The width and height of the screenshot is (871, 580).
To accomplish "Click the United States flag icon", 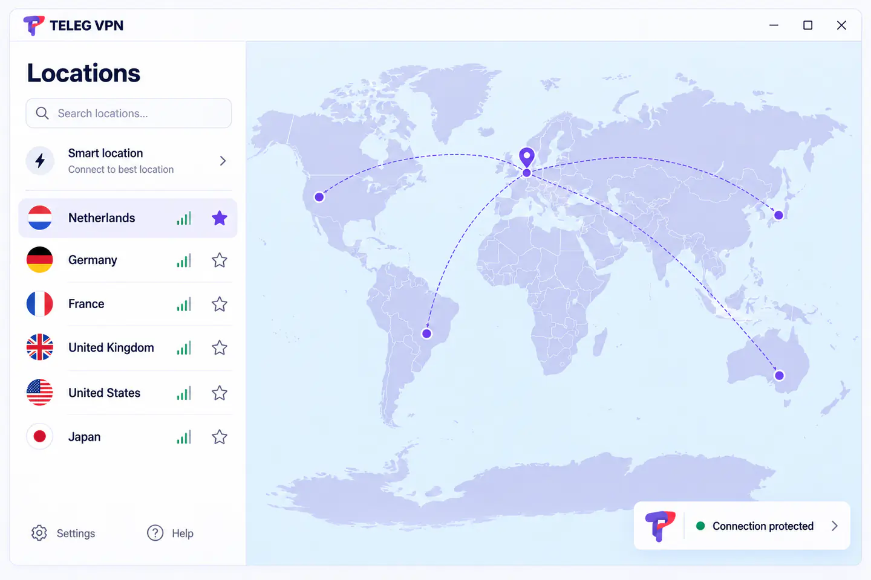I will coord(40,393).
